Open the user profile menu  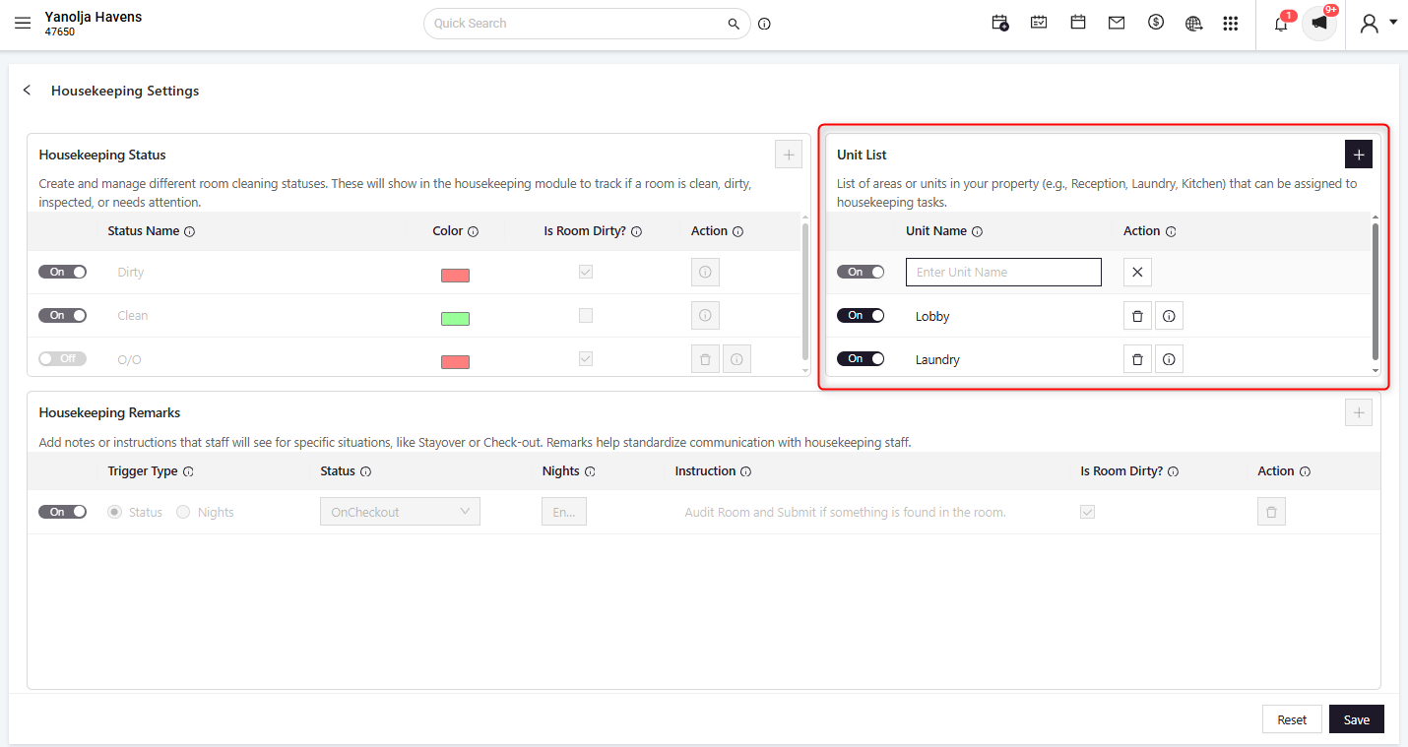click(x=1377, y=24)
